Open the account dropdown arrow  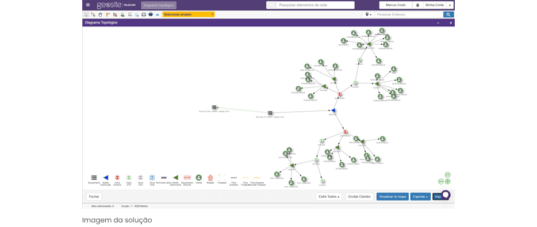(450, 5)
